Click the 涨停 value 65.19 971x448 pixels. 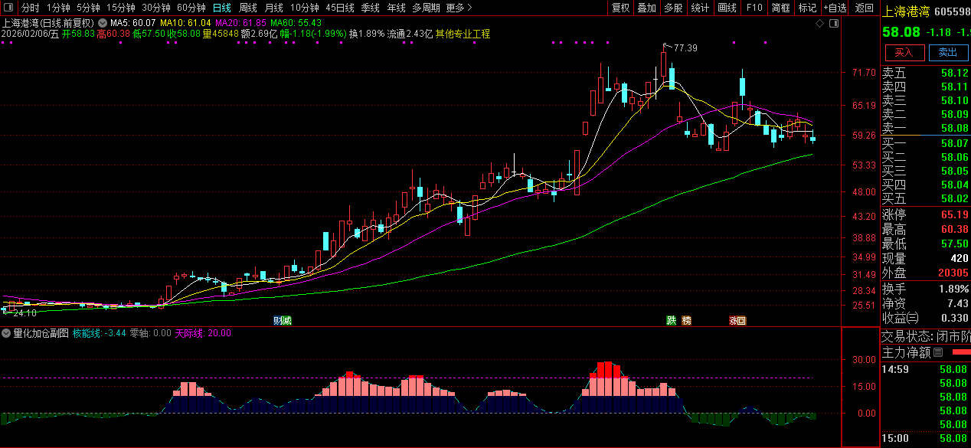coord(955,214)
